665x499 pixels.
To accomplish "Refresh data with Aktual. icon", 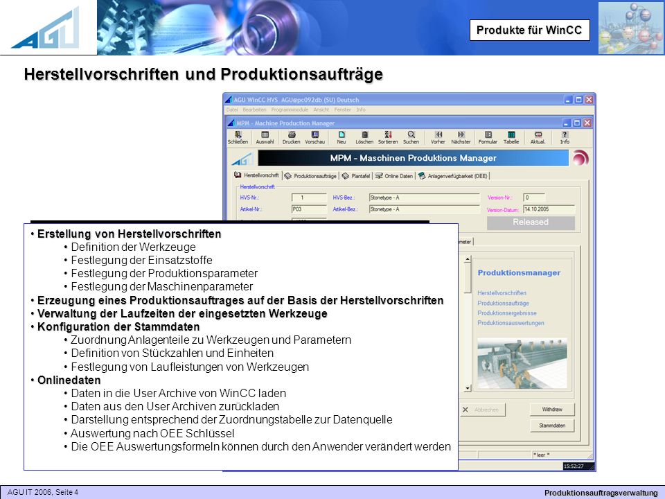I will pos(538,137).
